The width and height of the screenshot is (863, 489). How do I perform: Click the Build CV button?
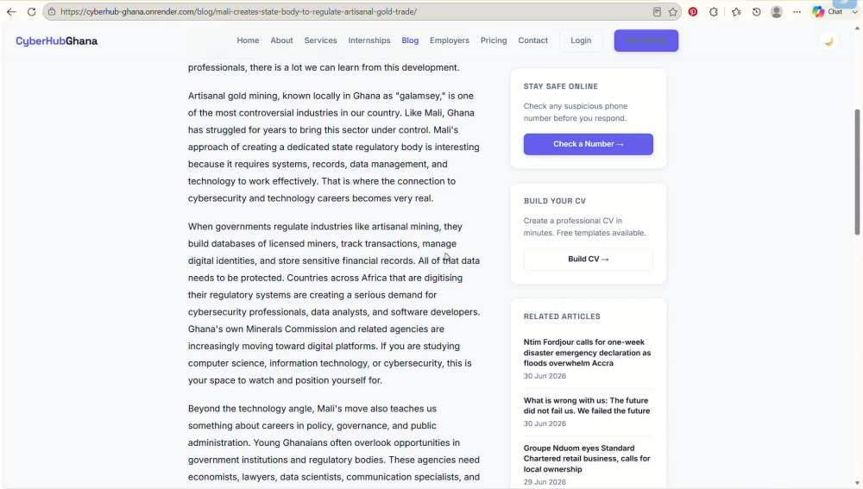click(588, 259)
